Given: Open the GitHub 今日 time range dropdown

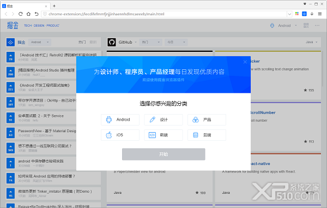Looking at the screenshot, I should coord(176,42).
